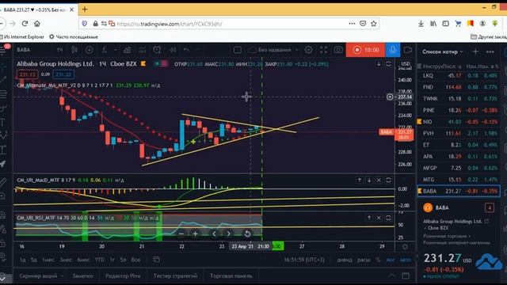Screen dimensions: 507x285
Task: Select the 1д date range
Action: tap(23, 260)
